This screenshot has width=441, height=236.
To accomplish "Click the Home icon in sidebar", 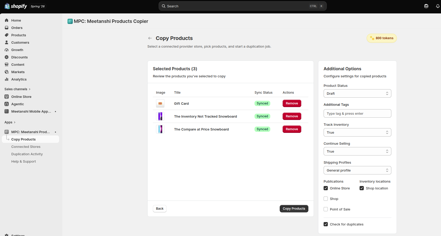I will (7, 20).
